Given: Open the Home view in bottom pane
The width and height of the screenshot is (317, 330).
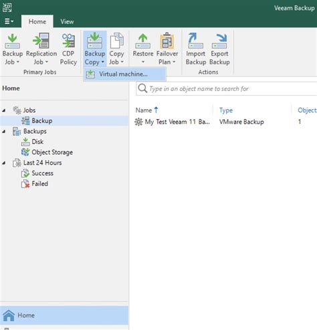Looking at the screenshot, I should pyautogui.click(x=64, y=315).
